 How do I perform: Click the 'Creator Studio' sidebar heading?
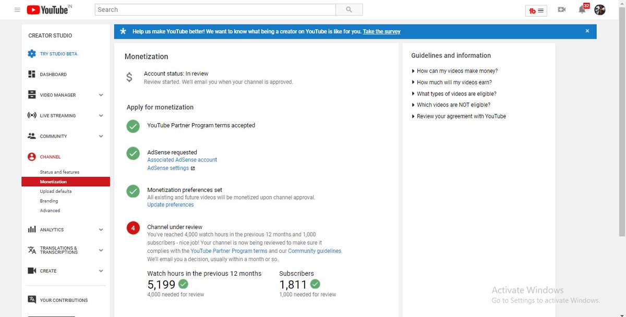coord(50,35)
